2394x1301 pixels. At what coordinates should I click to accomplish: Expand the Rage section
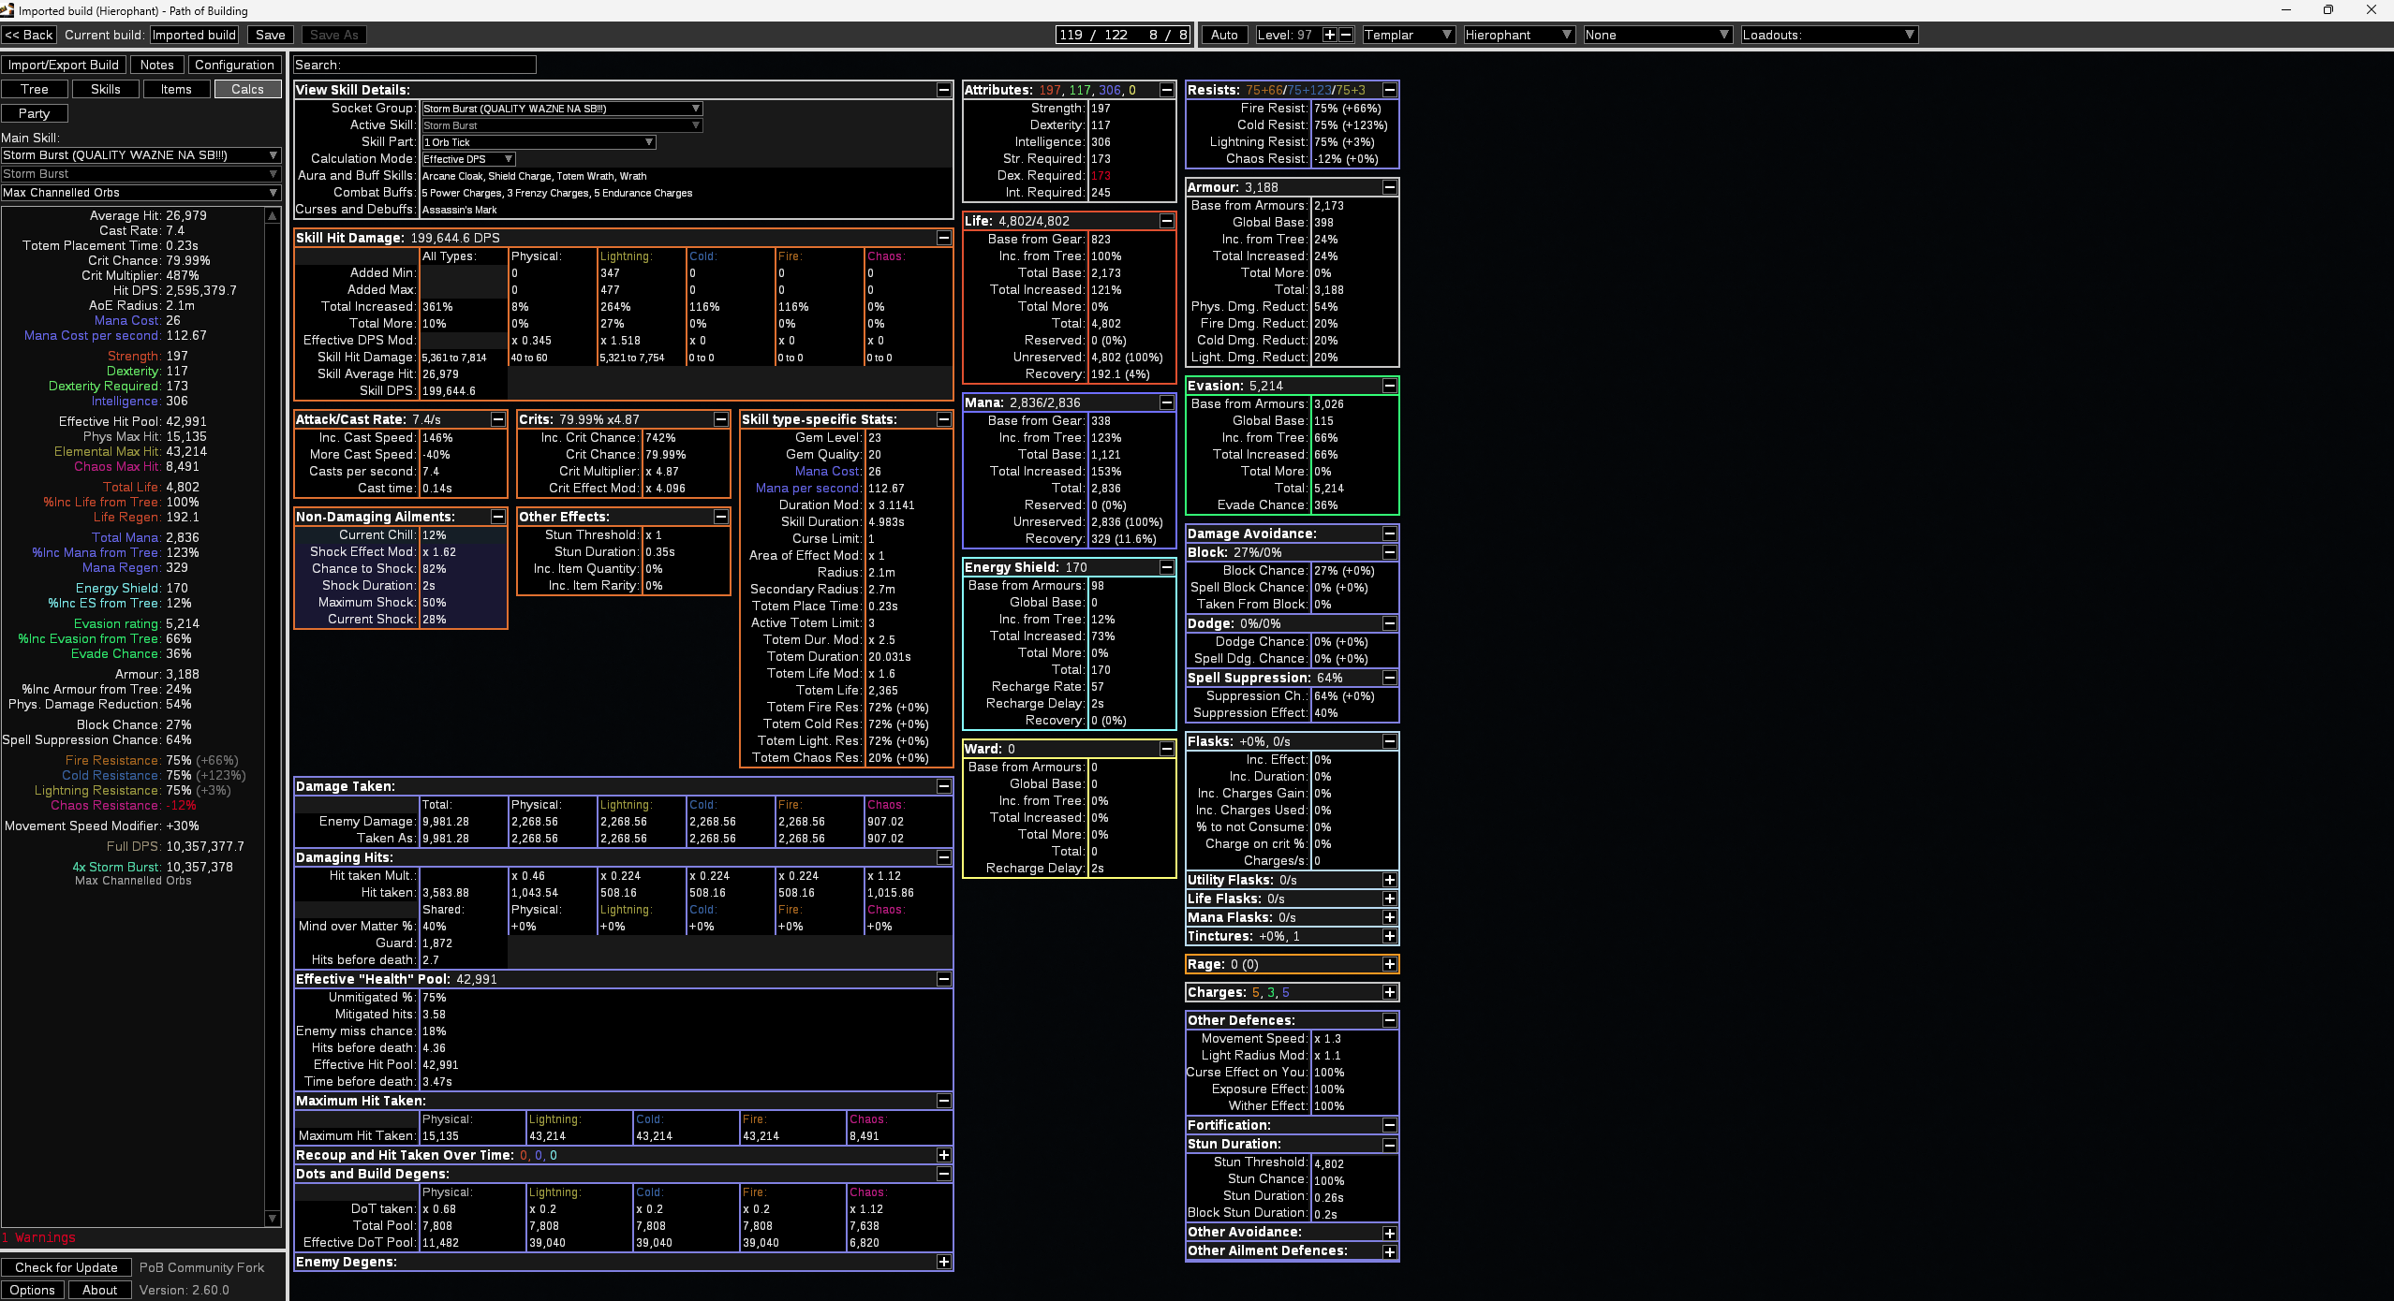pyautogui.click(x=1389, y=964)
